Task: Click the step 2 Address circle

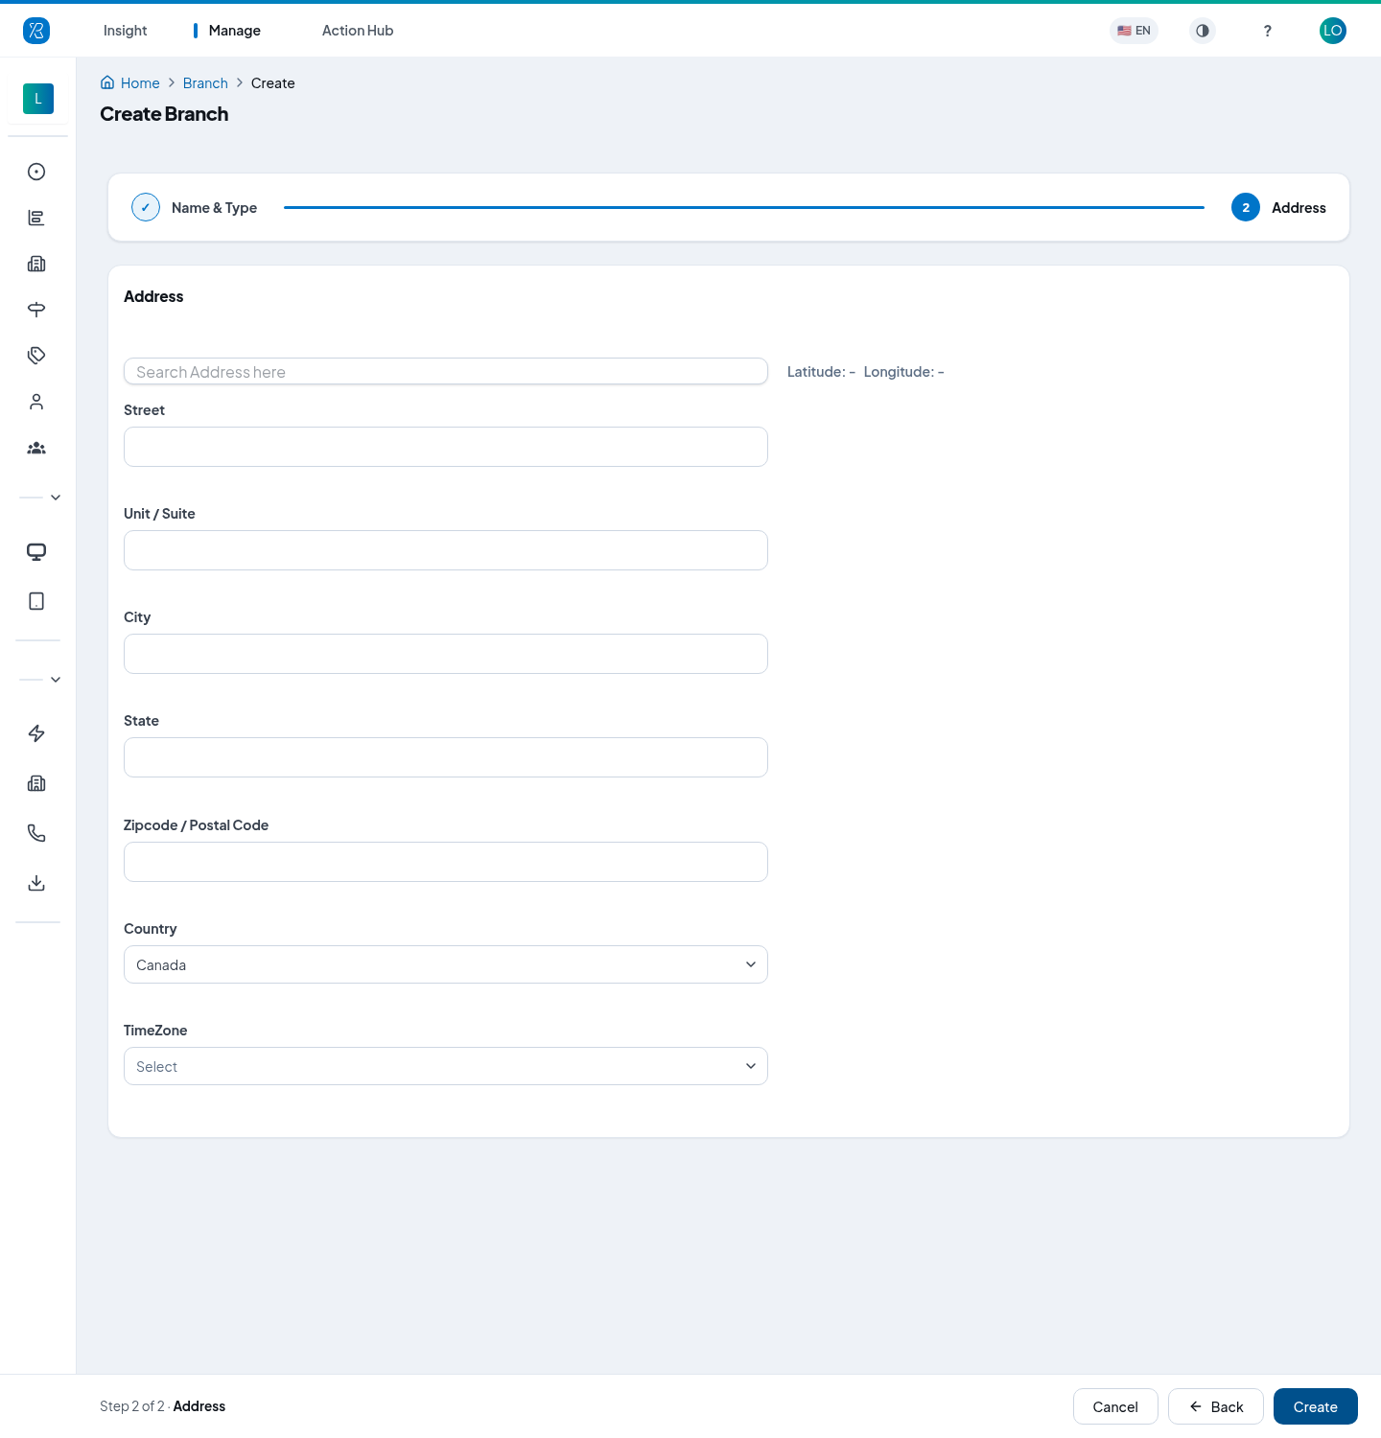Action: pos(1246,207)
